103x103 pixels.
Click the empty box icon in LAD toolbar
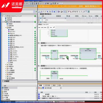coord(48,27)
